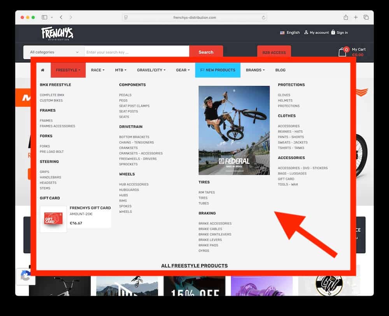Click the US flag language icon
389x316 pixels.
(282, 33)
